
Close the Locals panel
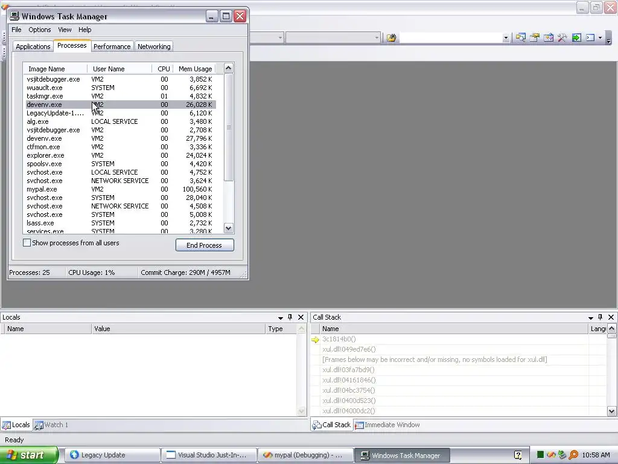pos(301,317)
